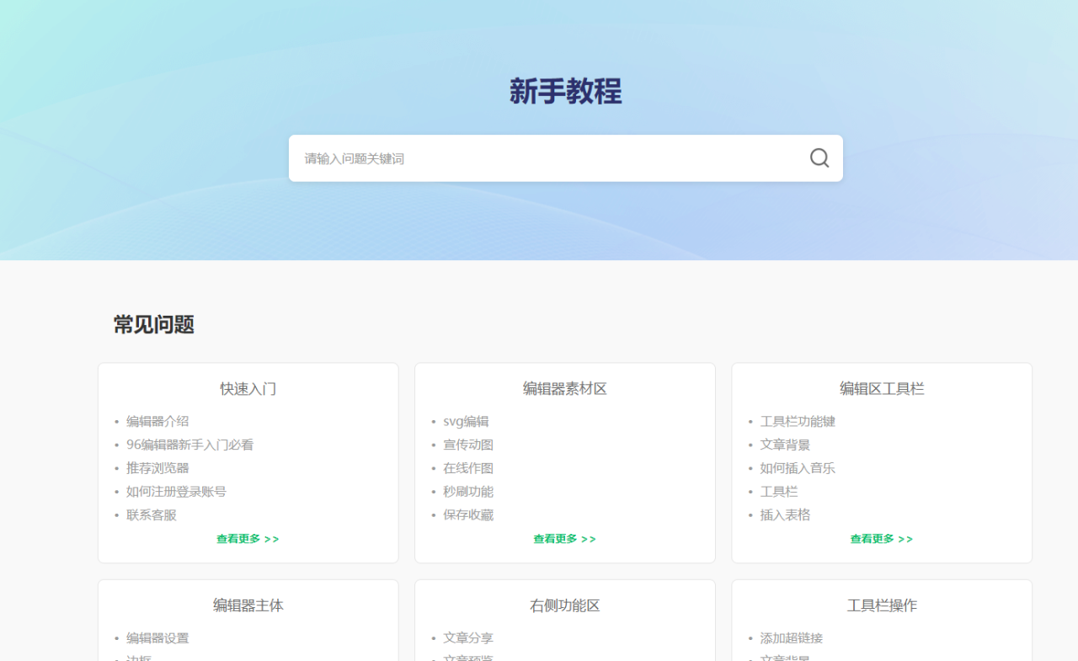Screen dimensions: 1078x661
Task: Open the svg编辑 article
Action: click(x=466, y=421)
